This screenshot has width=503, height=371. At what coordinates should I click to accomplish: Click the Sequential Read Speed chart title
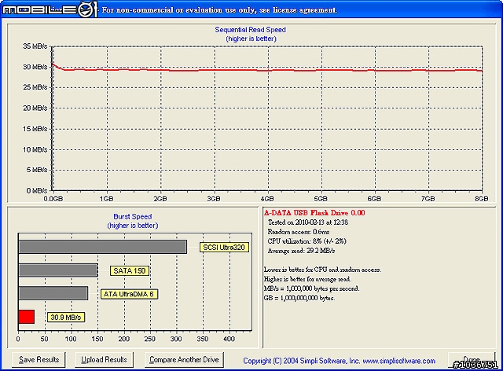pyautogui.click(x=250, y=30)
